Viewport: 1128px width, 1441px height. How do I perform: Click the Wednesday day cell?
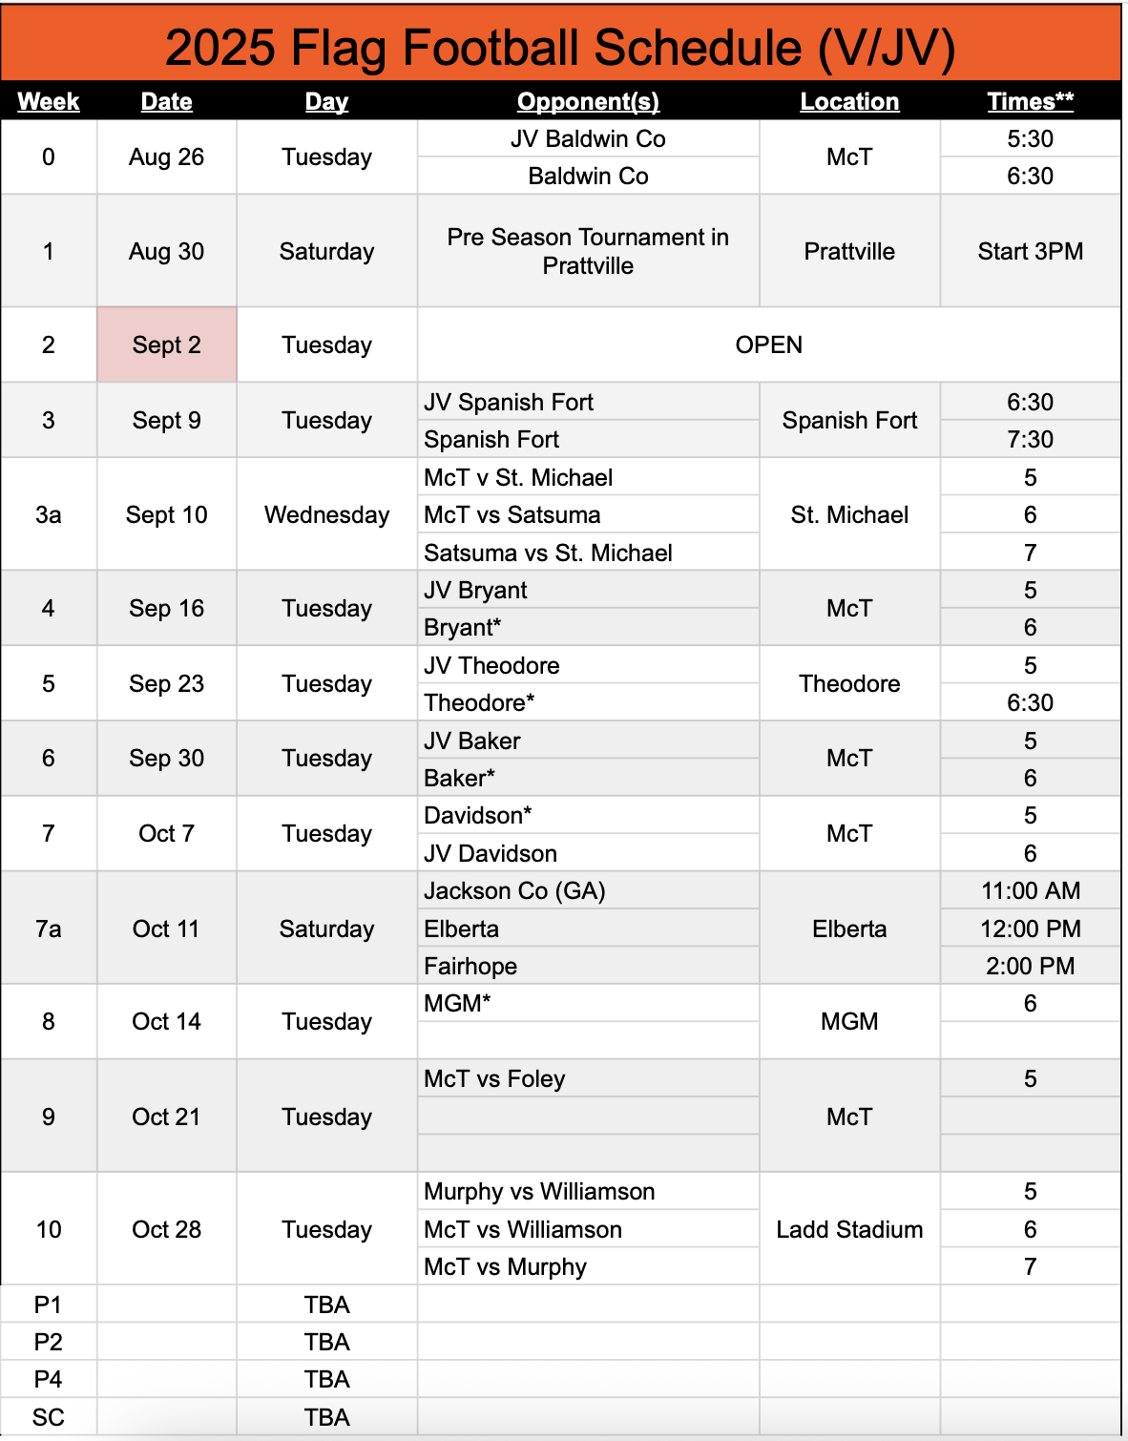click(326, 514)
